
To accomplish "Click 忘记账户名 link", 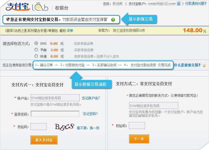I will [x=91, y=98].
